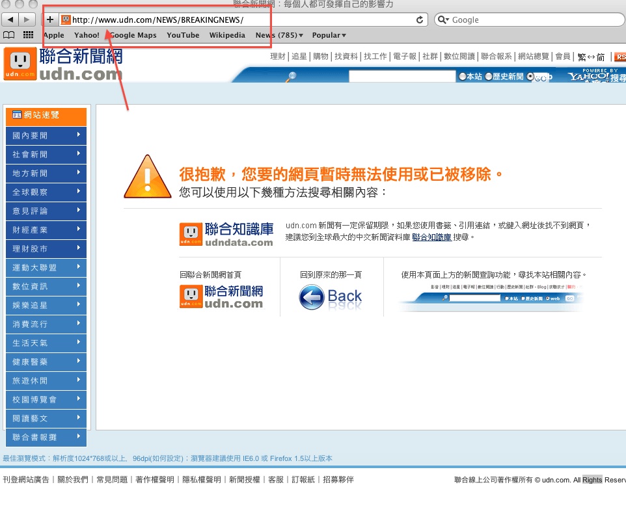Select the web radio option

coord(530,76)
